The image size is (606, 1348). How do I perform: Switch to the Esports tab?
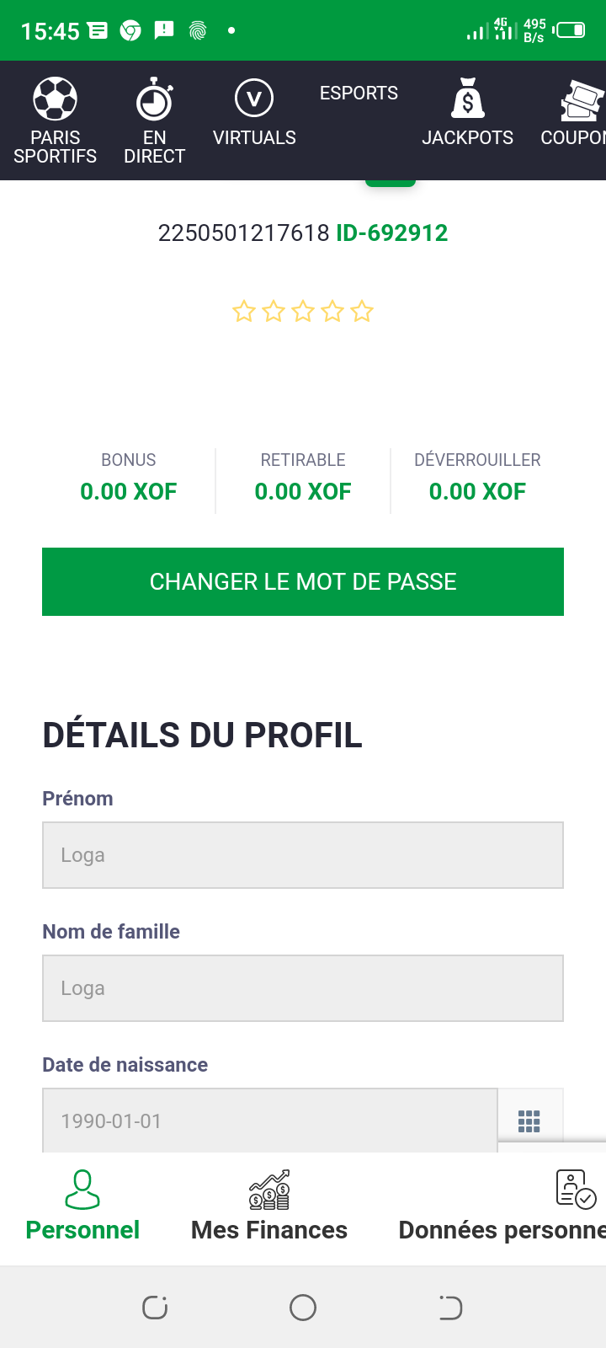(x=359, y=94)
